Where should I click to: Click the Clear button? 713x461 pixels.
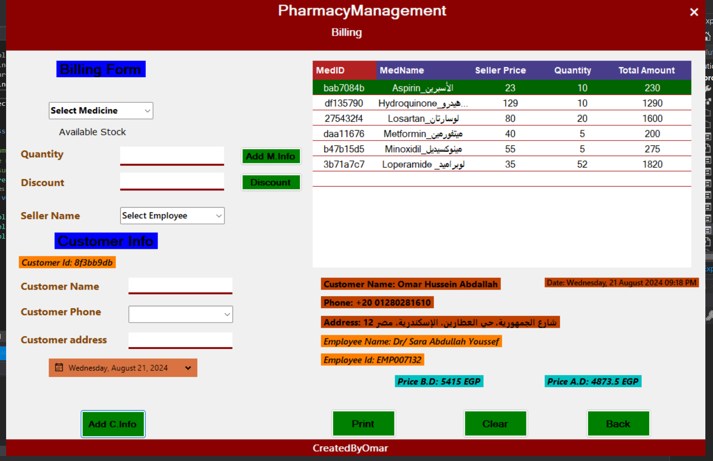click(x=495, y=424)
